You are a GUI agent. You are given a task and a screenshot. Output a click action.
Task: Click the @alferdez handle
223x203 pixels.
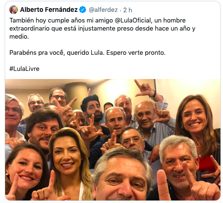pos(103,10)
